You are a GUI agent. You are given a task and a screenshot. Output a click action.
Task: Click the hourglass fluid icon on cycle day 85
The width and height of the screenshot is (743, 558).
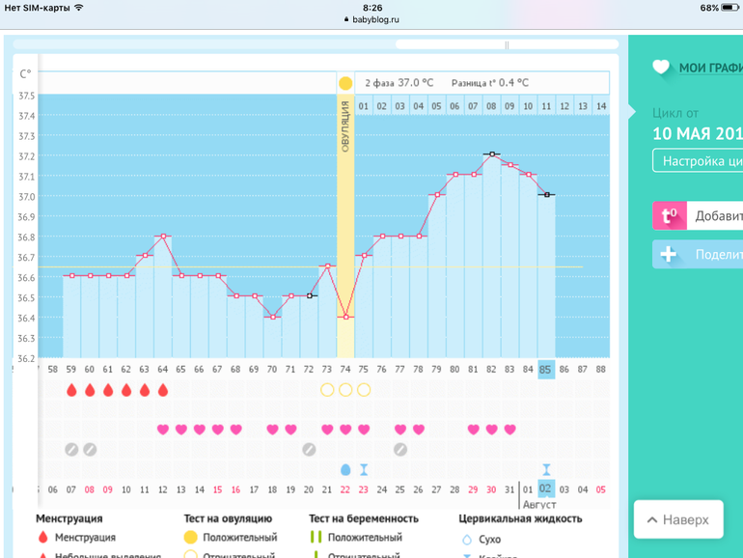tap(546, 469)
